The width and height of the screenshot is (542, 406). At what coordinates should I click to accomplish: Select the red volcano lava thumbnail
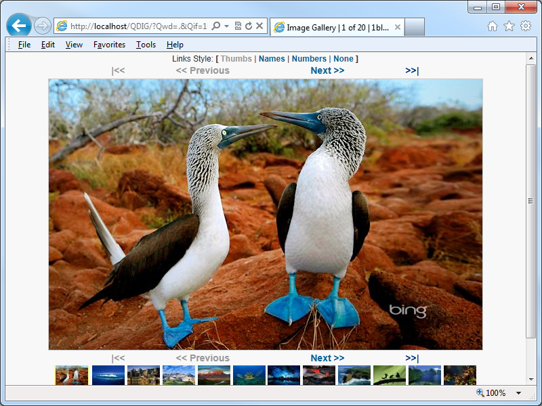pos(319,376)
